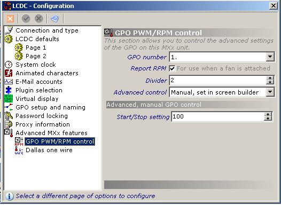This screenshot has width=281, height=205.
Task: Close the LCDC Configuration window
Action: pos(274,6)
